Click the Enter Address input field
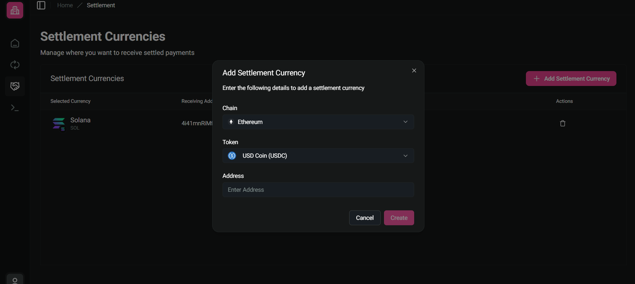Screen dimensions: 635x284 (318, 190)
